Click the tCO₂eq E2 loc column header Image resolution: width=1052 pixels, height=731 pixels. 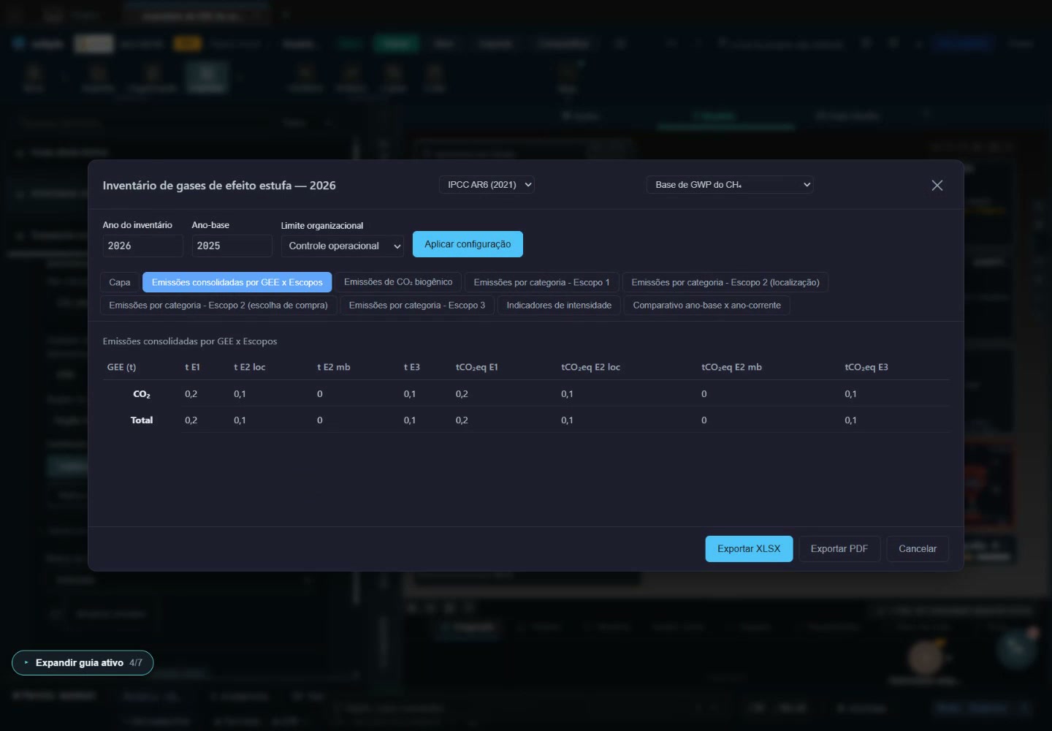(x=590, y=367)
